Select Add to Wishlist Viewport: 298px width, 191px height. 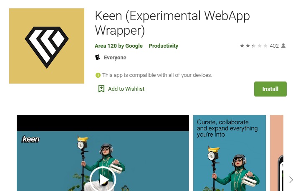pyautogui.click(x=126, y=89)
